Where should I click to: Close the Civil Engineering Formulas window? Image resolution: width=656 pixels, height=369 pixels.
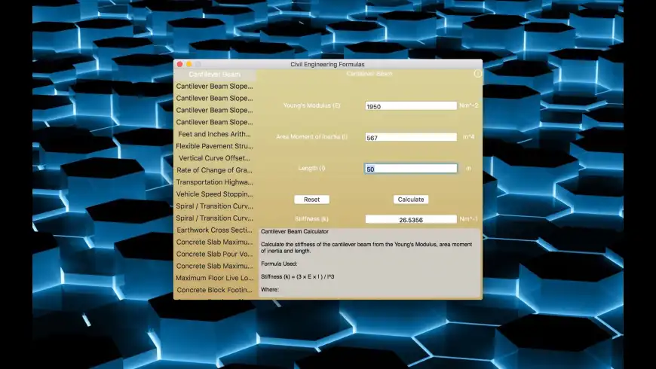point(180,64)
